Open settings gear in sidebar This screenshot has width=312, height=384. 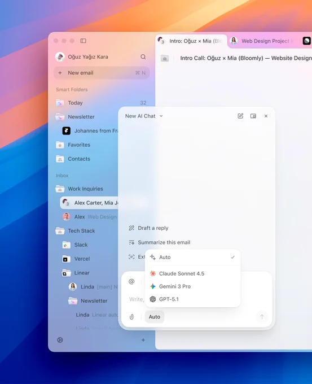coord(60,340)
